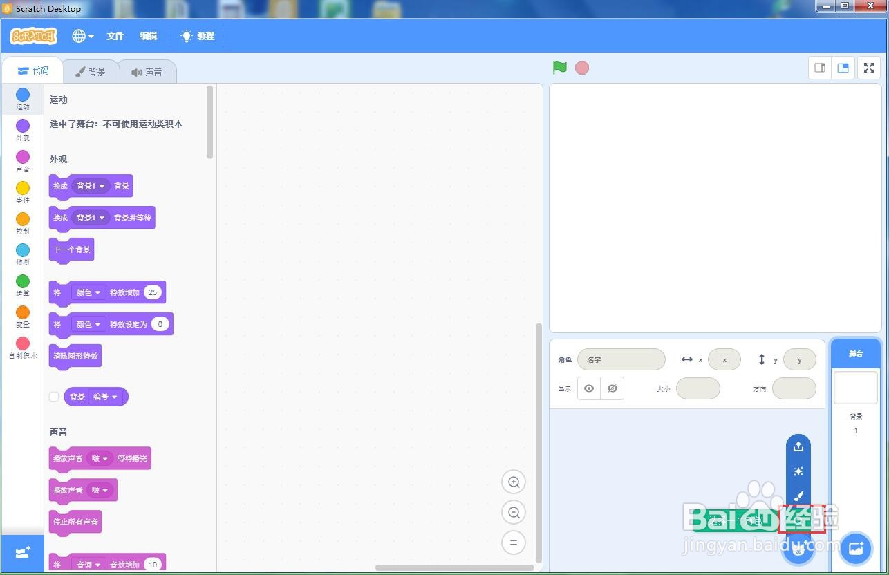Tick the 背景 编号 reporter checkbox

tap(54, 397)
